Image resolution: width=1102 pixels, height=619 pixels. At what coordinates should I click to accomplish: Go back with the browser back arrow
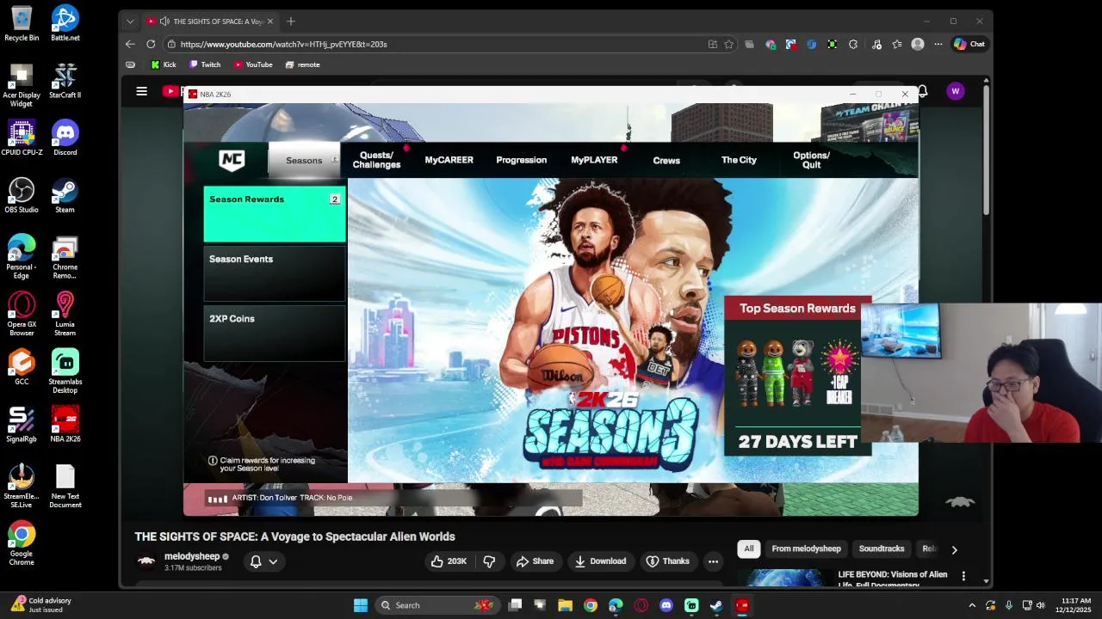tap(130, 44)
